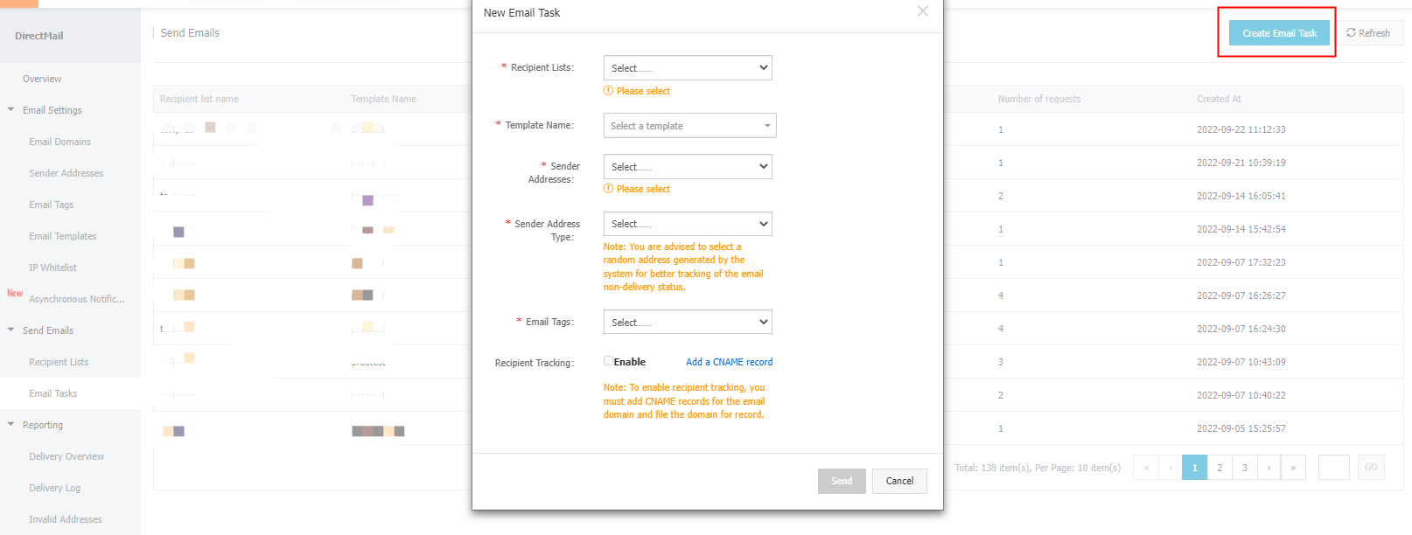Jump to the last page arrow
Viewport: 1412px width, 535px height.
coord(1293,468)
